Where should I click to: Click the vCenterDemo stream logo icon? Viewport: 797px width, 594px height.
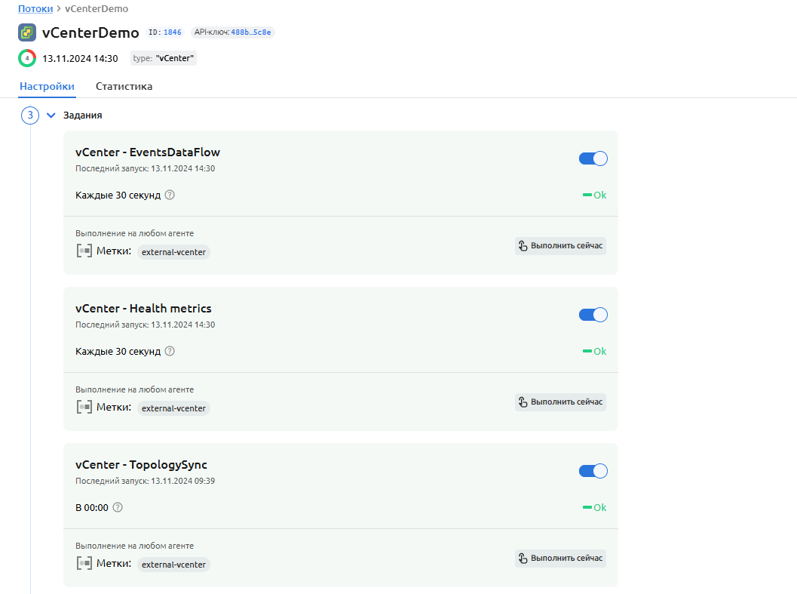pyautogui.click(x=27, y=32)
